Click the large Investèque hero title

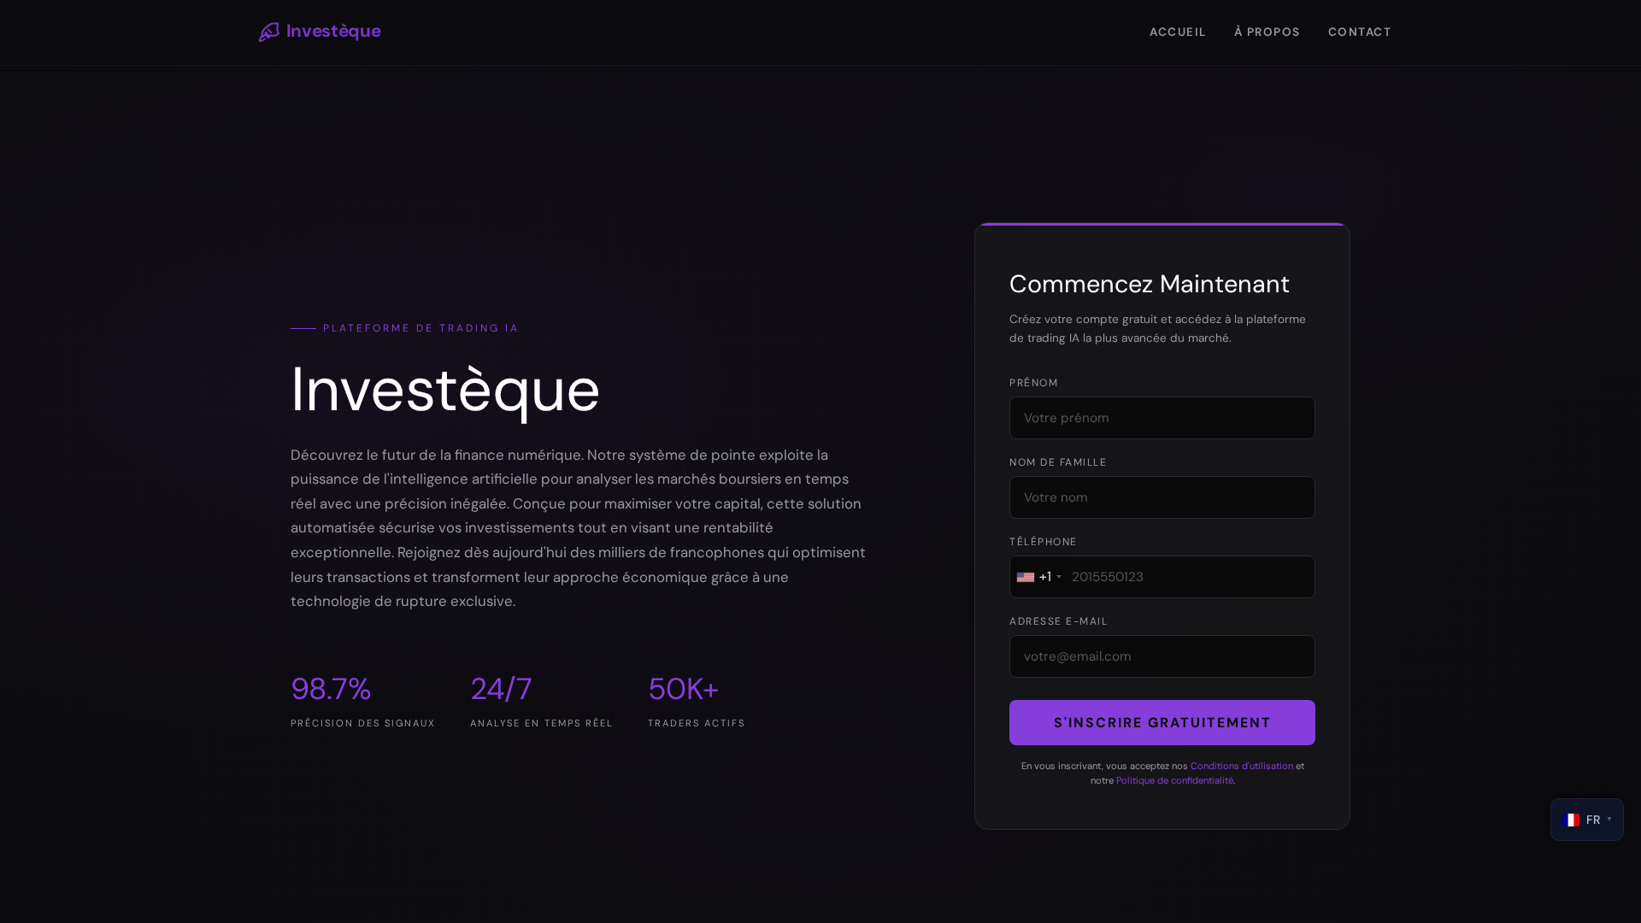coord(445,390)
